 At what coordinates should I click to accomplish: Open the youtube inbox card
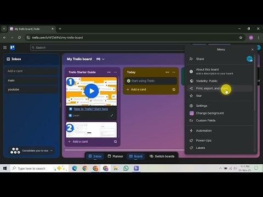(31, 90)
